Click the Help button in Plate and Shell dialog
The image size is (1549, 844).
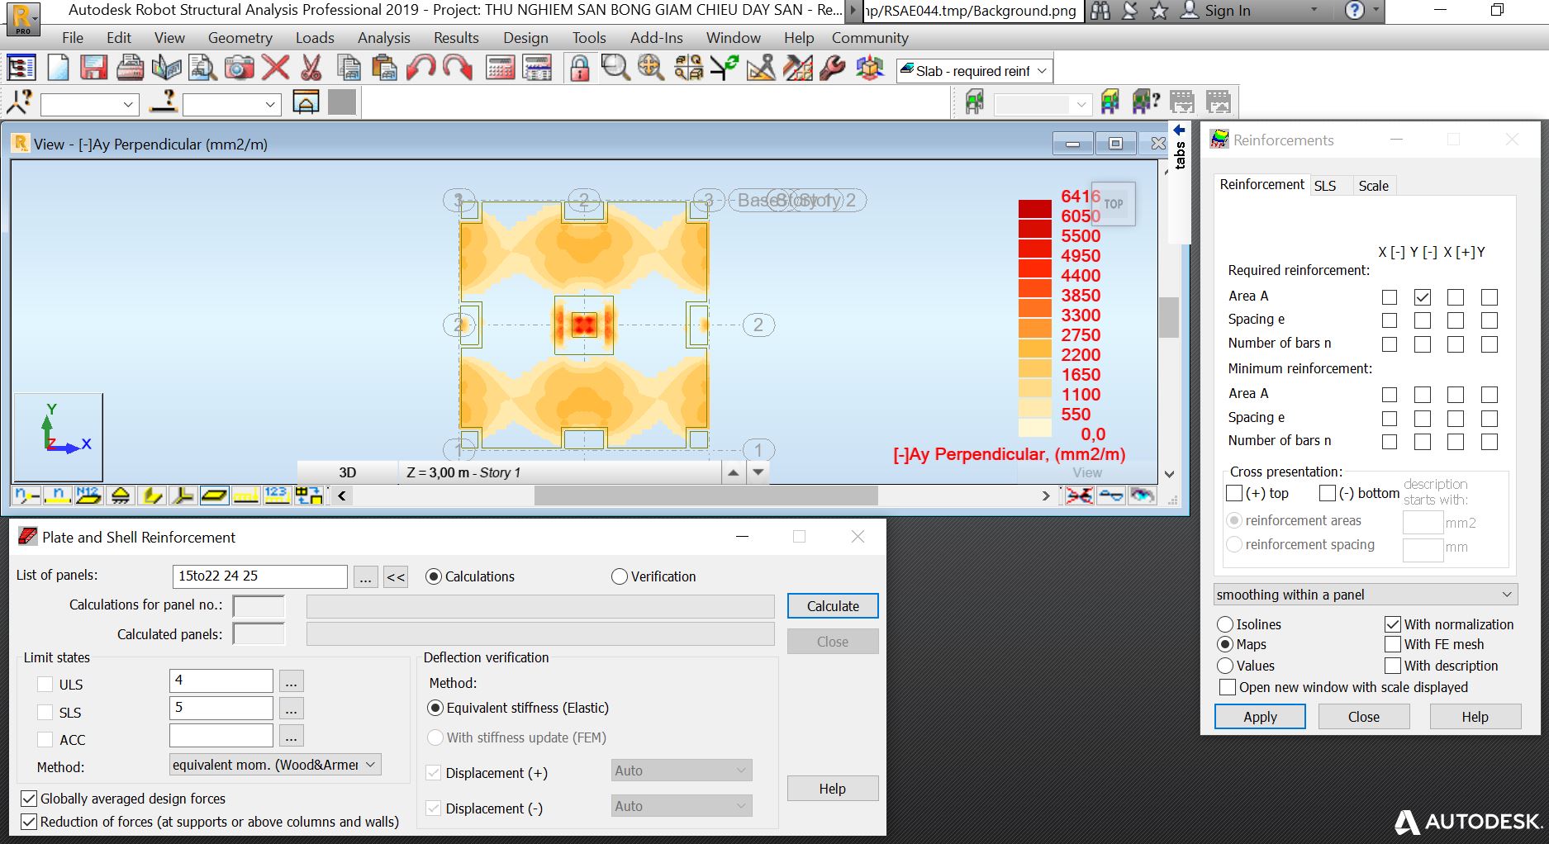(833, 789)
